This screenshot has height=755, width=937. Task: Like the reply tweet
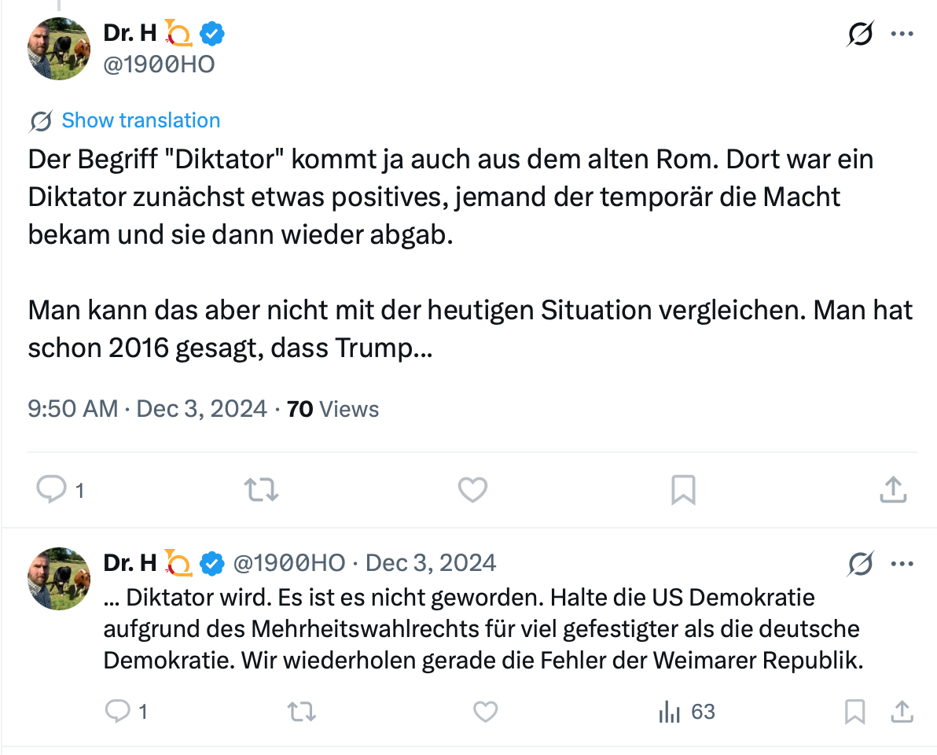pyautogui.click(x=485, y=712)
